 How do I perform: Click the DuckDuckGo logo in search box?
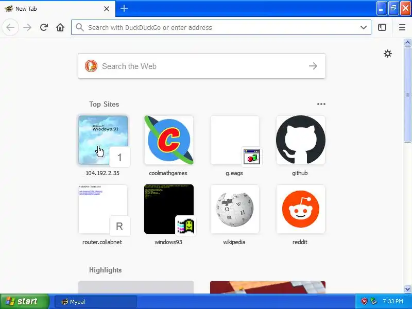(x=91, y=66)
